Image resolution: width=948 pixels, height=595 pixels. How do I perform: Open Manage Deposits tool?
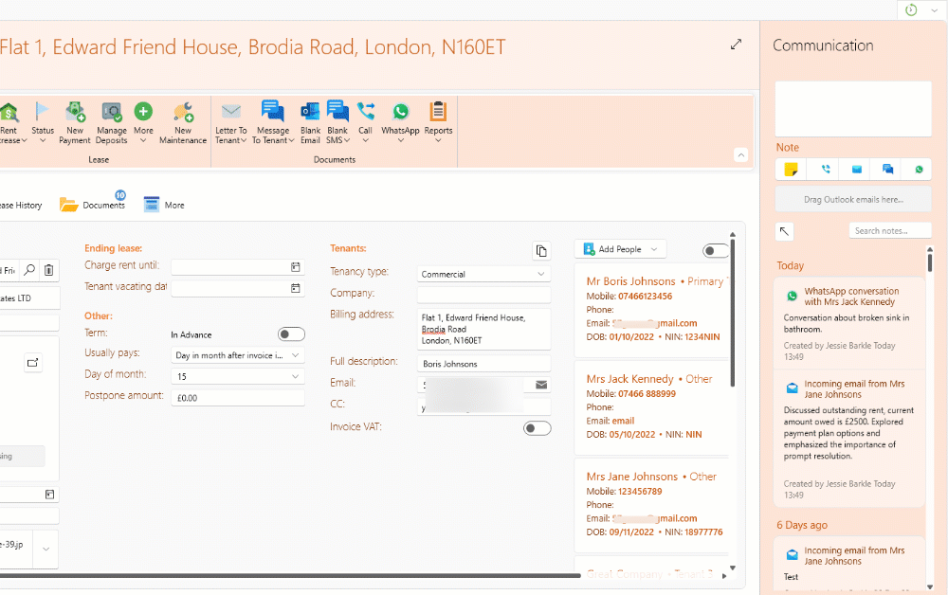coord(111,113)
